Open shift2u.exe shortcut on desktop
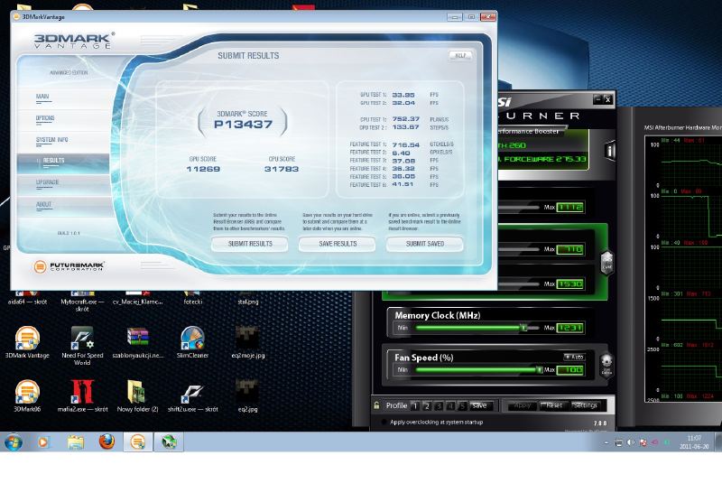The width and height of the screenshot is (722, 502). pos(192,395)
